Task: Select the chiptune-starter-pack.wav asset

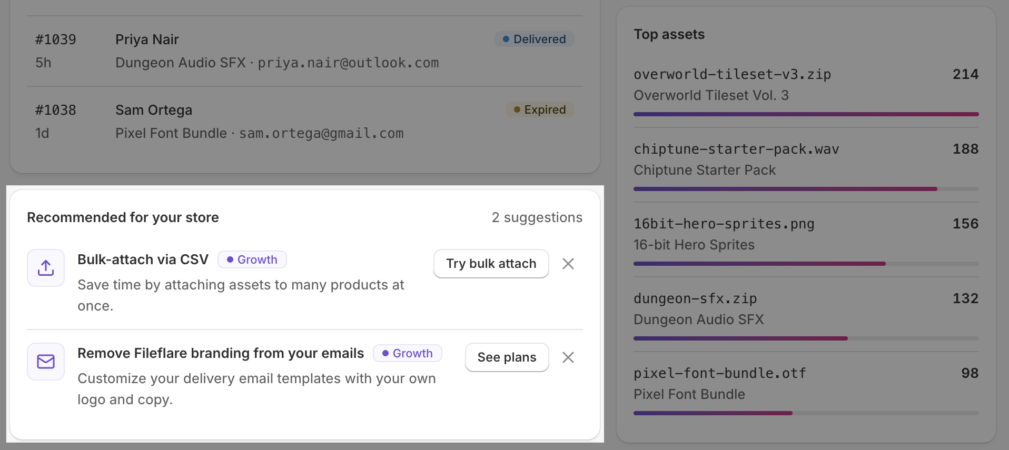Action: 736,149
